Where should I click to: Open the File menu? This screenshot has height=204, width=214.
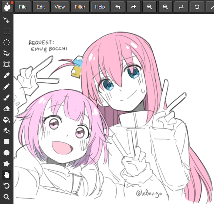[x=23, y=7]
